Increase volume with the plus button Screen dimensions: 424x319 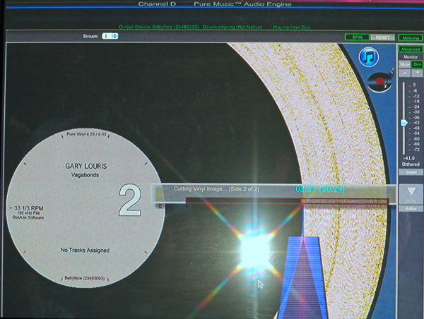(417, 73)
